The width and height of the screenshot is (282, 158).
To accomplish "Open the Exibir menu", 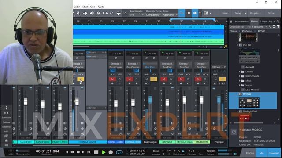I will (x=77, y=7).
